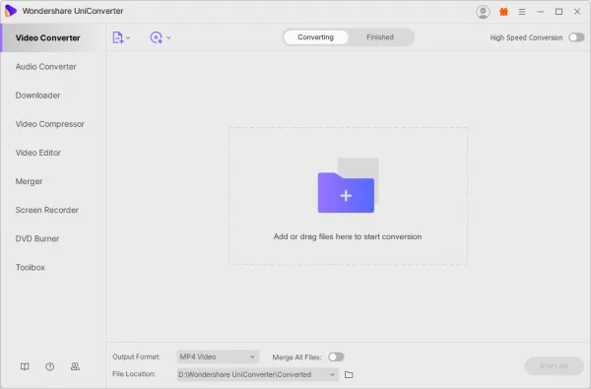Viewport: 591px width, 389px height.
Task: Click the feedback people icon in sidebar
Action: click(x=75, y=366)
